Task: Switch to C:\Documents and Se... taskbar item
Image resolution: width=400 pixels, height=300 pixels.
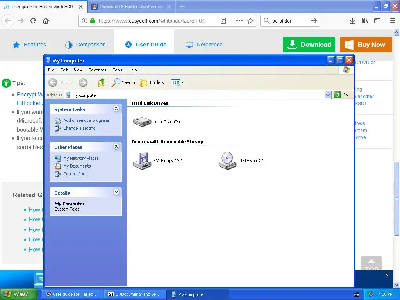Action: point(135,295)
